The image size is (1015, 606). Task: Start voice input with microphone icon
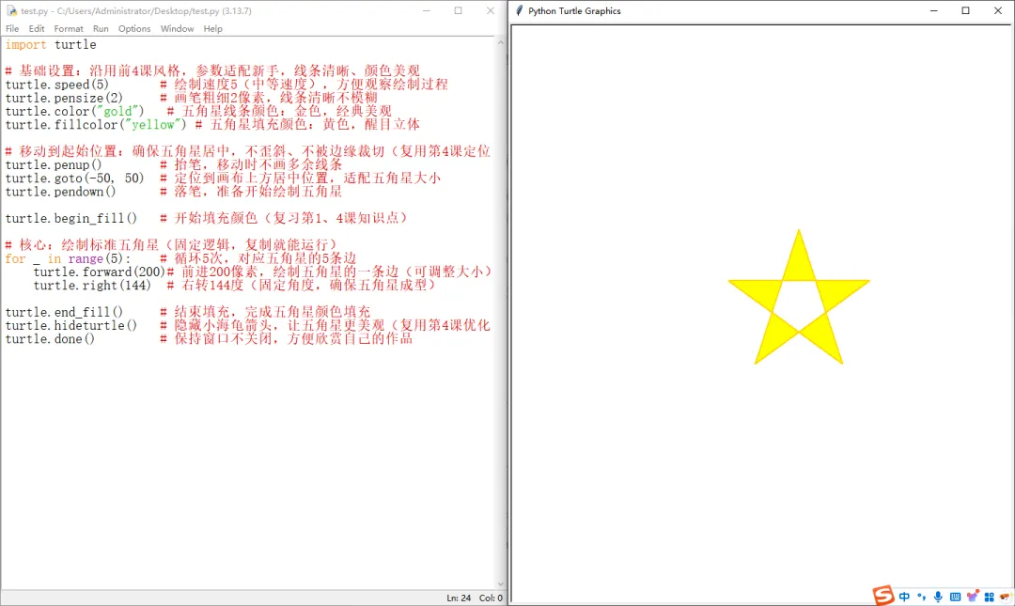coord(938,597)
